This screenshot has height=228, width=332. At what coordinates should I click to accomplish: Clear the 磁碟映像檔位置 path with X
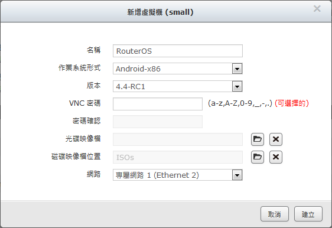pyautogui.click(x=276, y=157)
